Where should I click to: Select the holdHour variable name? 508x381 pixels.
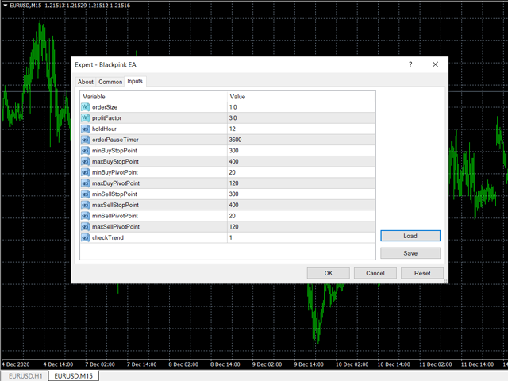point(104,129)
